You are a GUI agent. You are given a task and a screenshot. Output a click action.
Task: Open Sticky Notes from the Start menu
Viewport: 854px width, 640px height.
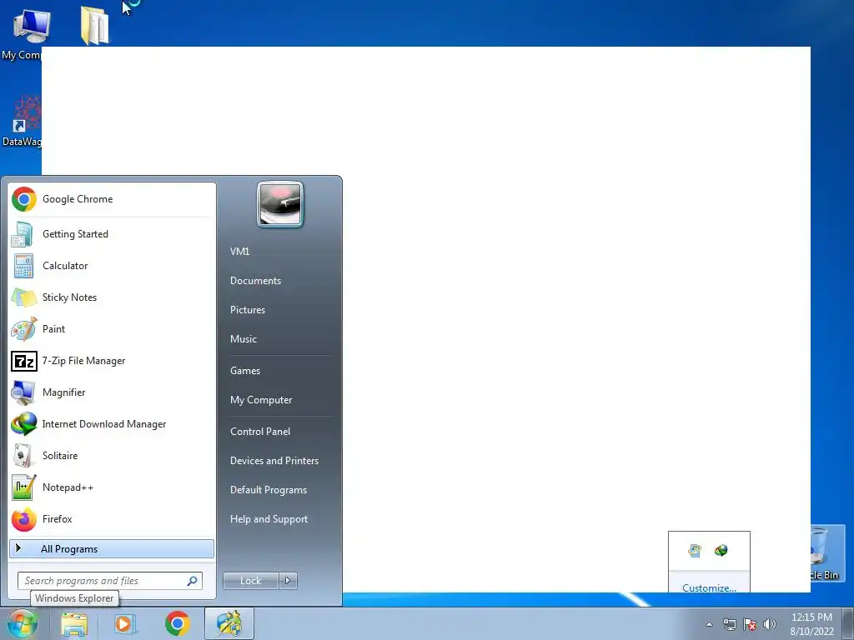(111, 297)
